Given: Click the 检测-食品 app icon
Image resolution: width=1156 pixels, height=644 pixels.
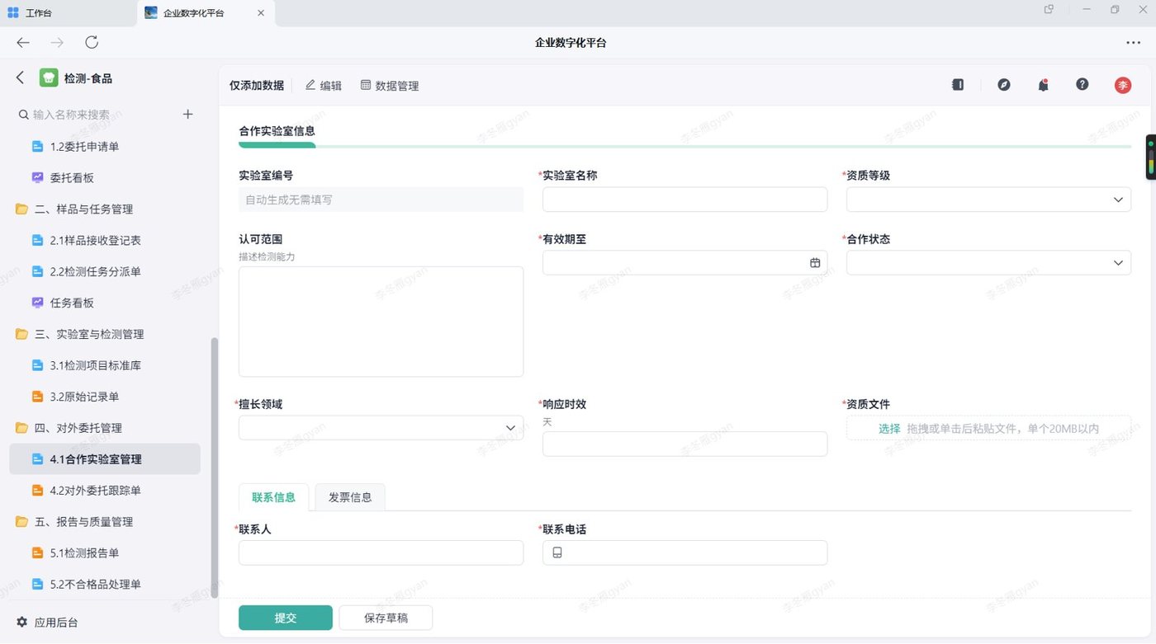Looking at the screenshot, I should coord(49,78).
